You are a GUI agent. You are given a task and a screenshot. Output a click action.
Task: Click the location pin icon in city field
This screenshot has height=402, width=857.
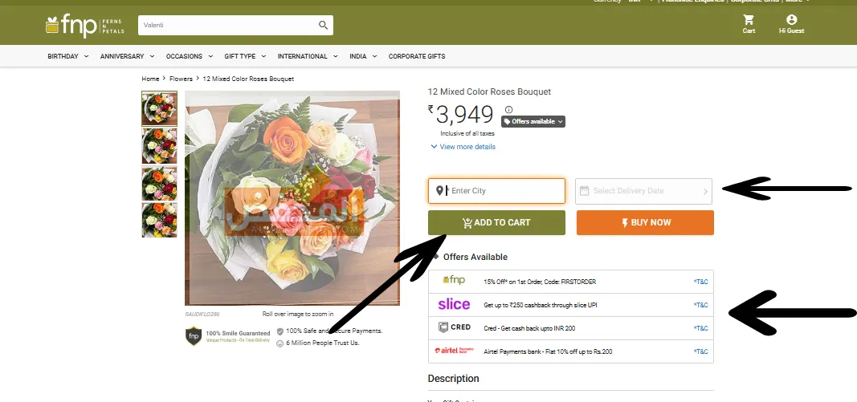click(x=439, y=191)
